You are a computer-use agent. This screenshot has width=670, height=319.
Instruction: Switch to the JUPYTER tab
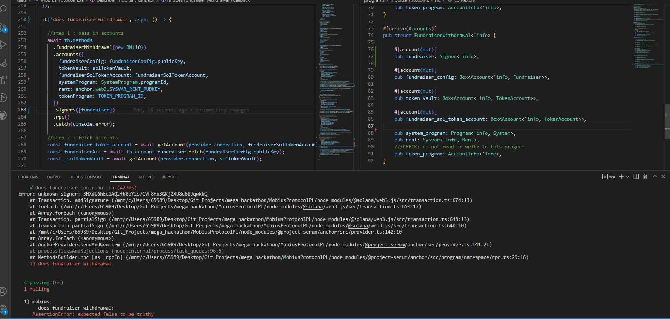click(x=170, y=177)
